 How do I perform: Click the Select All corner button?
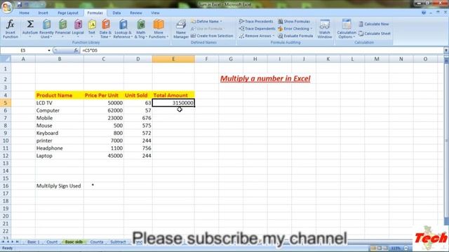click(6, 59)
